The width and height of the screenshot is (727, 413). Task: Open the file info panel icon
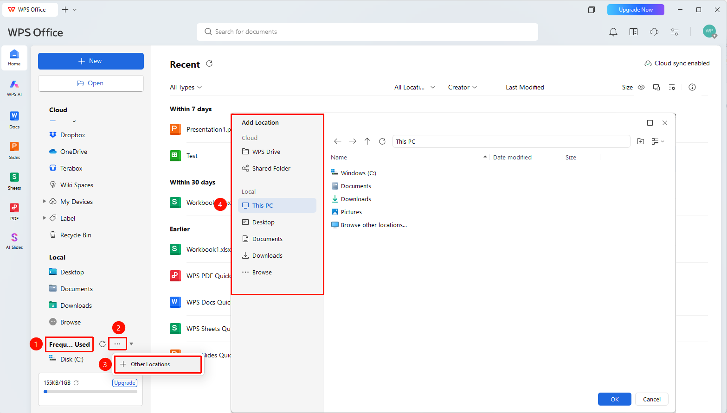click(692, 87)
